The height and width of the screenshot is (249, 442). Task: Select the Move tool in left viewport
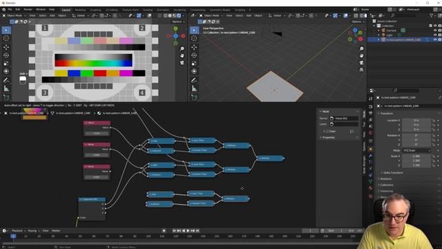(x=6, y=47)
